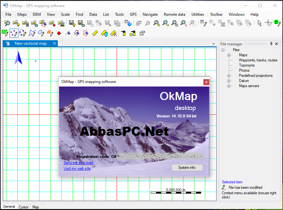Click the ruler with red X icon
Screen dimensions: 283x210
tap(113, 33)
